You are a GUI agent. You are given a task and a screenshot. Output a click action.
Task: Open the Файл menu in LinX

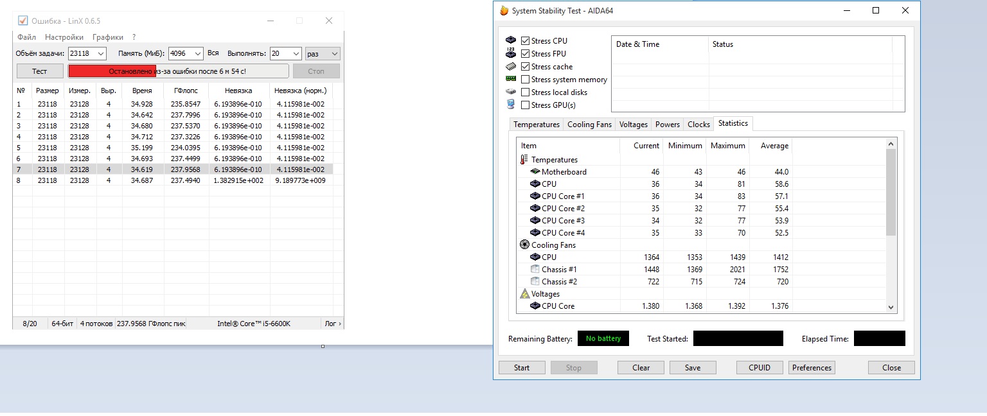[x=27, y=37]
